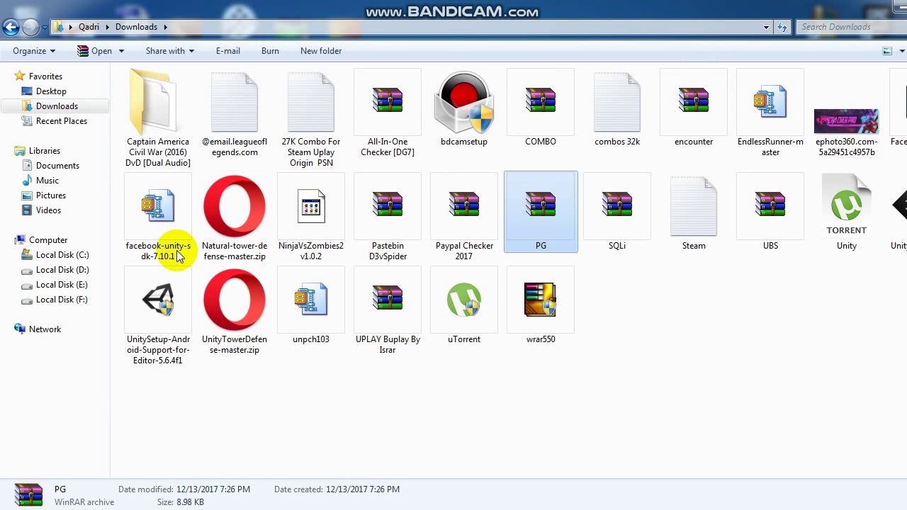
Task: Open Libraries in the navigation pane
Action: tap(44, 151)
